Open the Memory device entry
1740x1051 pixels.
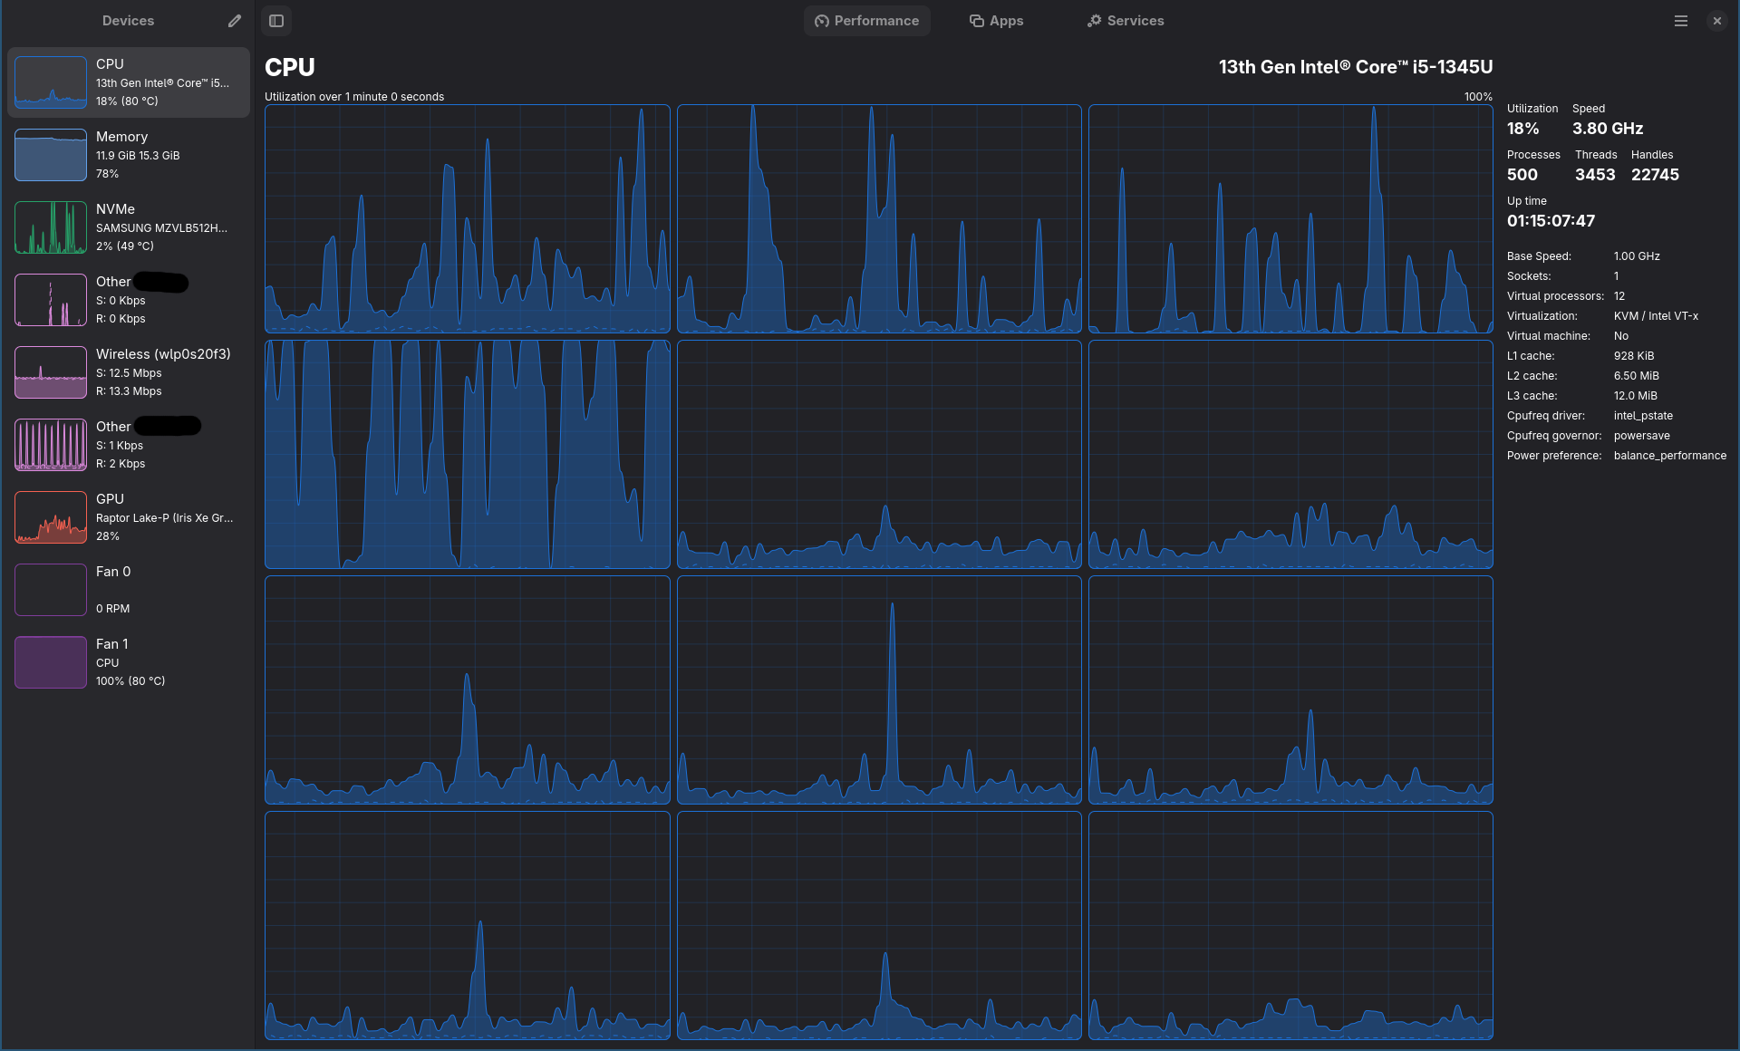point(127,155)
